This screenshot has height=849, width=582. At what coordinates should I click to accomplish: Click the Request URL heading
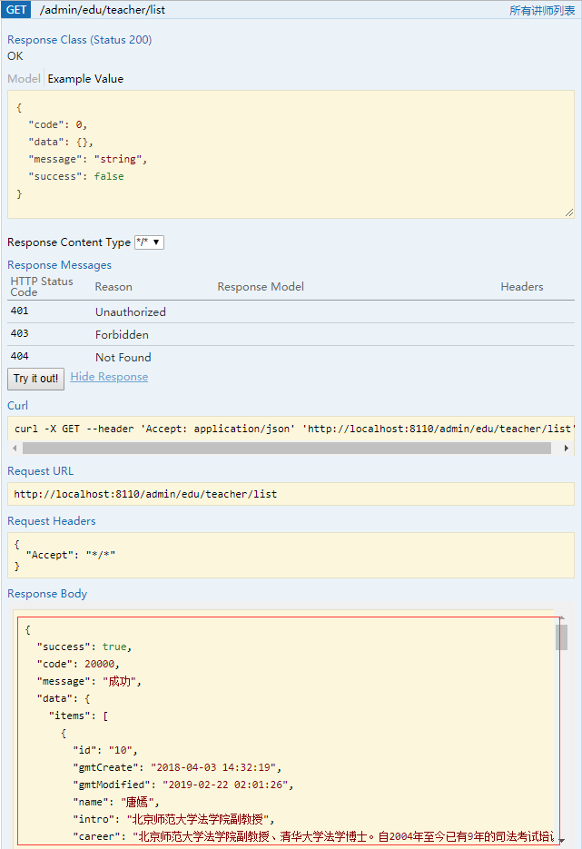[41, 471]
